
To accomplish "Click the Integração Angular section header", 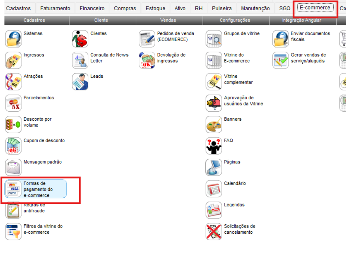I will click(x=303, y=20).
